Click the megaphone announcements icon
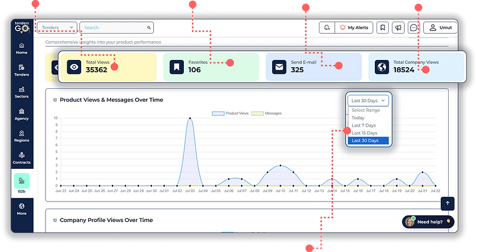Viewport: 477px width, 252px height. point(398,27)
